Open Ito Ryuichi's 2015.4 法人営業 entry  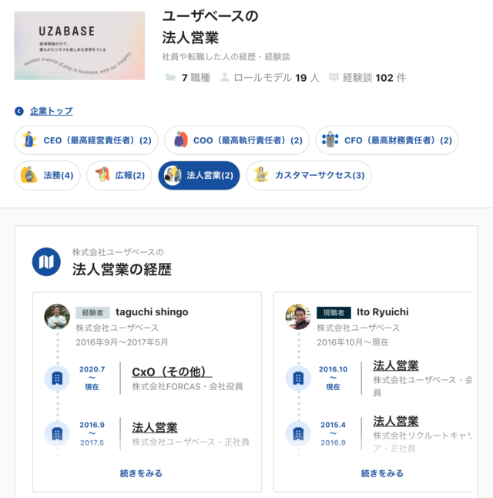pos(396,421)
